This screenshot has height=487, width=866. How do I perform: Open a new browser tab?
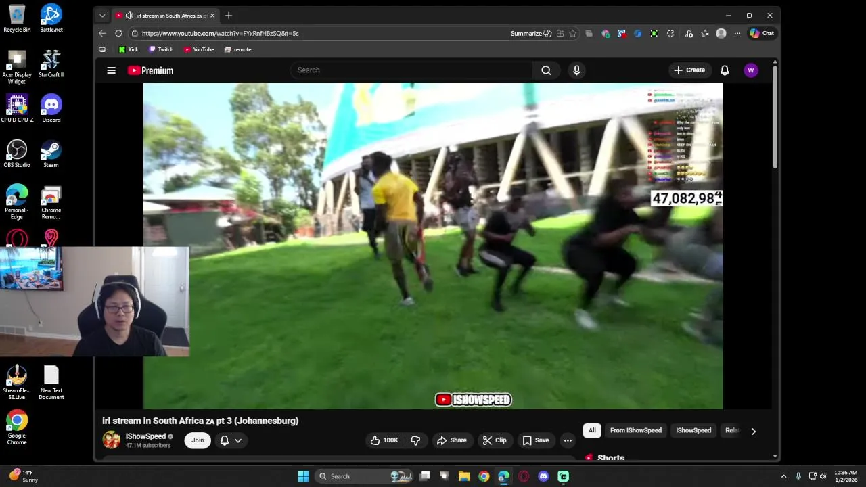click(229, 16)
